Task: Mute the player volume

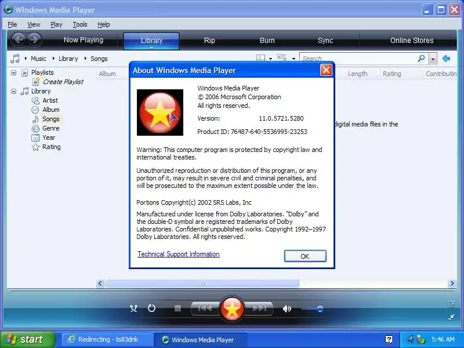Action: pos(287,309)
